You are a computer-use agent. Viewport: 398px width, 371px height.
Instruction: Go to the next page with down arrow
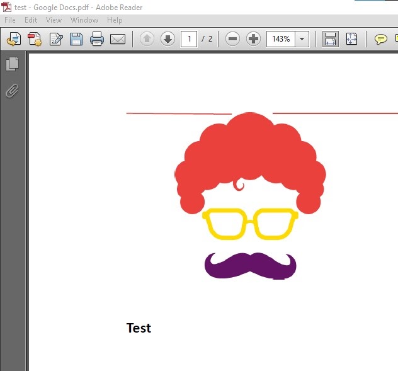pos(168,39)
